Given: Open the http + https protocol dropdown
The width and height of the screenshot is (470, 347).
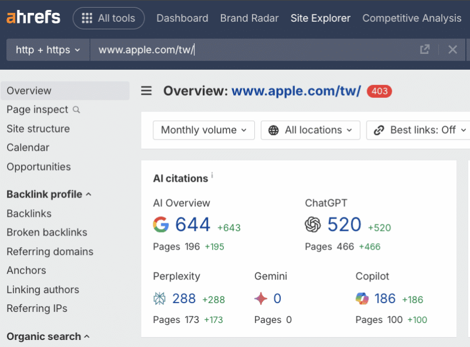Looking at the screenshot, I should point(48,50).
